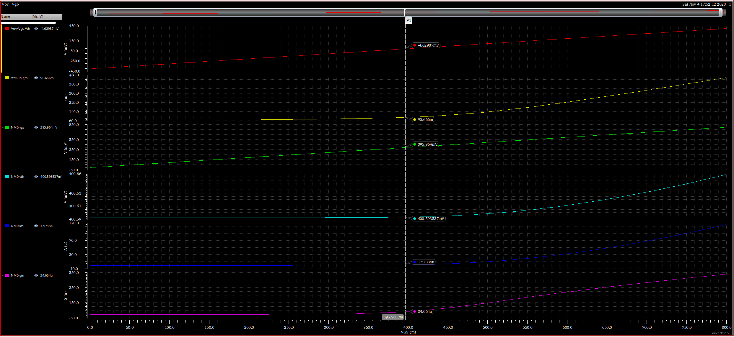Click the left handle of zoom slider bar
The image size is (734, 337).
(x=95, y=12)
